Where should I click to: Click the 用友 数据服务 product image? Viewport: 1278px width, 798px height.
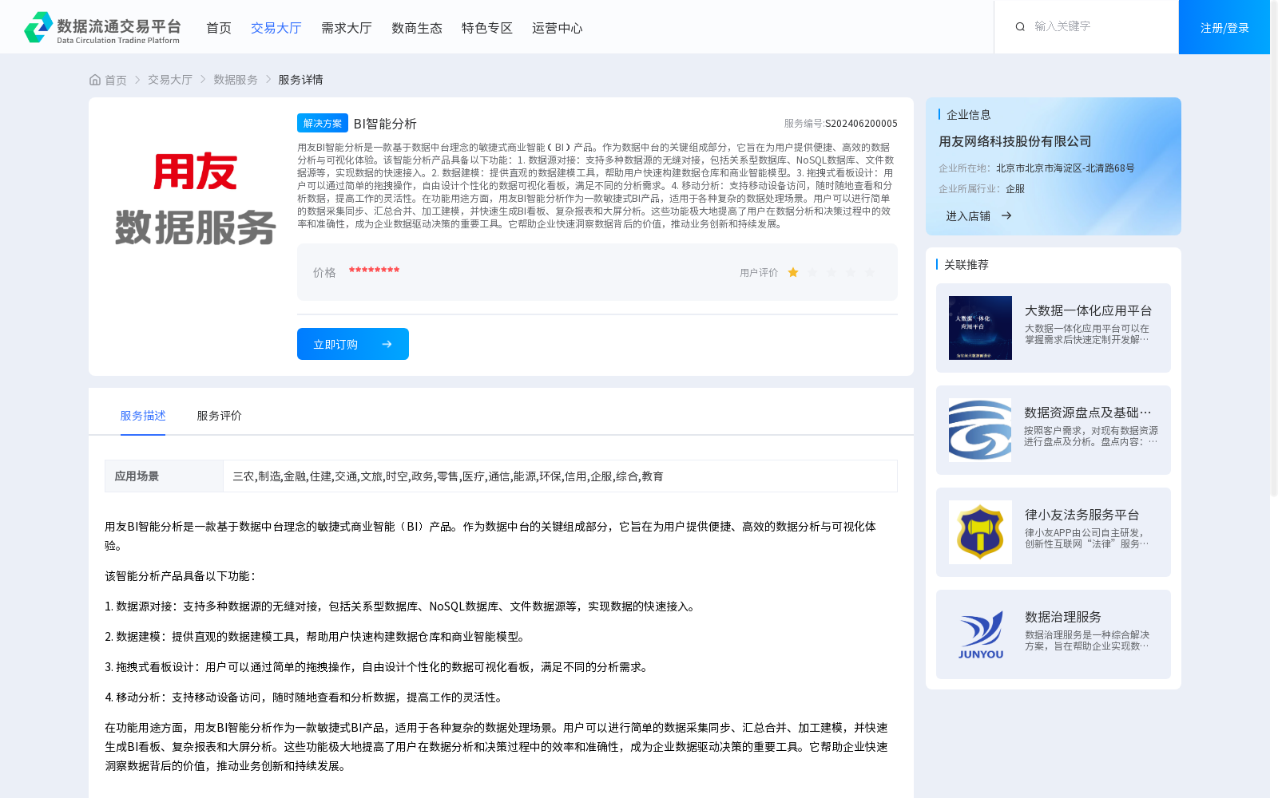tap(196, 199)
